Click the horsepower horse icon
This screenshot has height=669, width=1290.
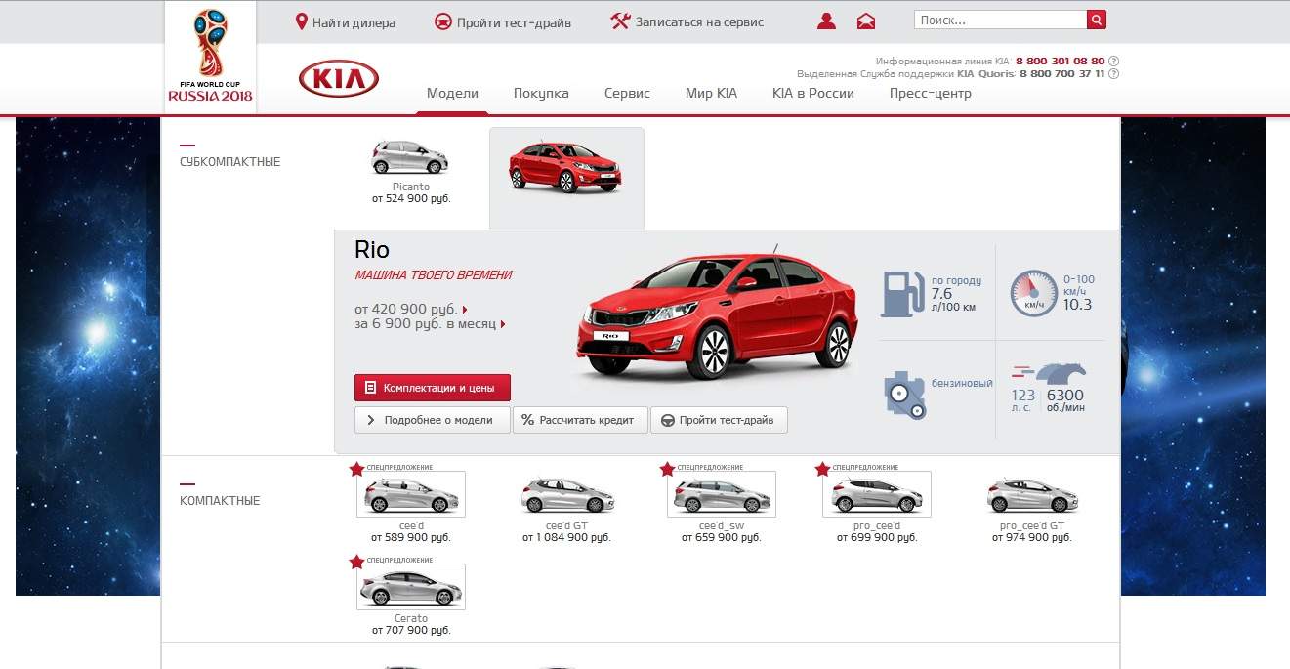point(1061,374)
